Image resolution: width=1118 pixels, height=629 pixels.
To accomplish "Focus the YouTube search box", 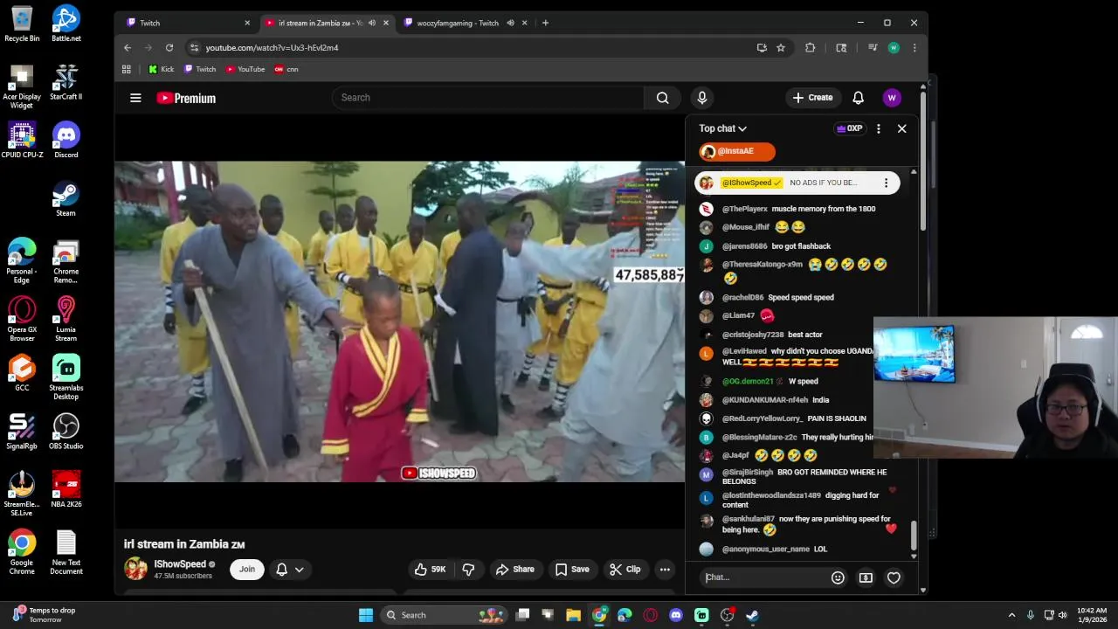I will 488,98.
